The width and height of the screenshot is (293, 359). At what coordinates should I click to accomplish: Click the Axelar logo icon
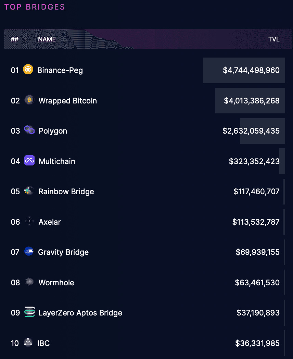coord(29,222)
